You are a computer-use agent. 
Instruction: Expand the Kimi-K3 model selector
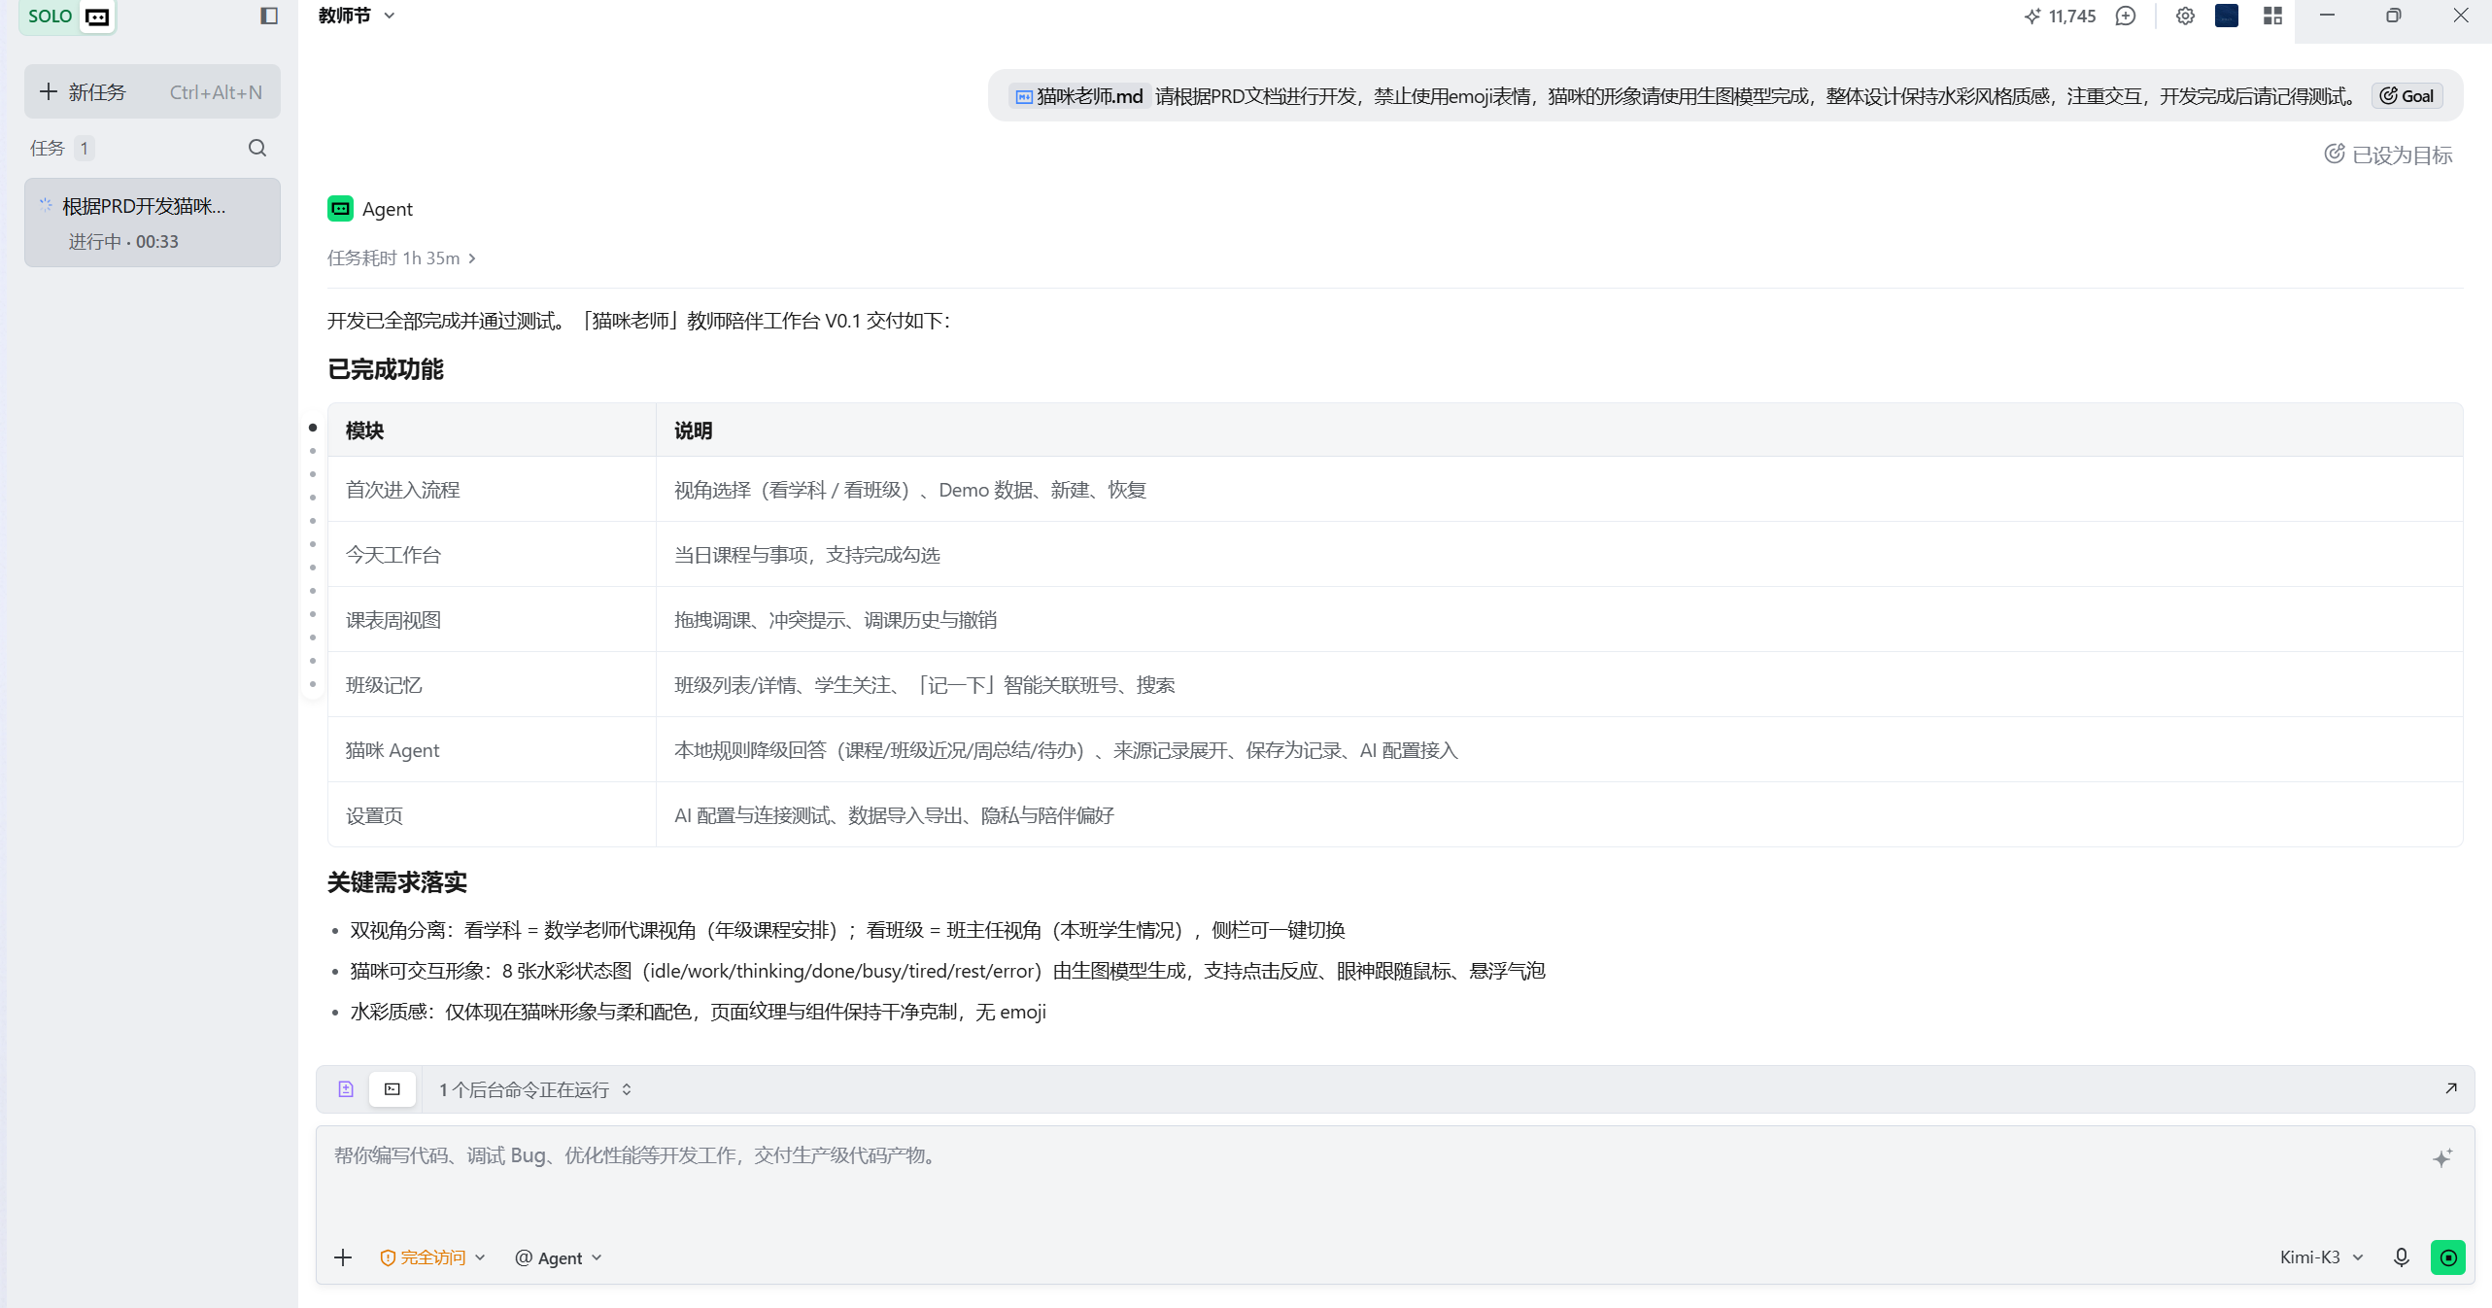point(2321,1257)
